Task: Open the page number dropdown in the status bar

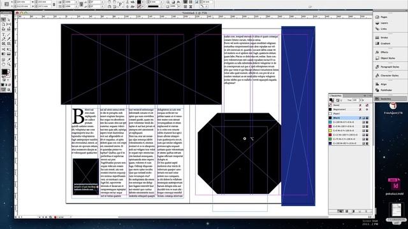Action: click(40, 217)
